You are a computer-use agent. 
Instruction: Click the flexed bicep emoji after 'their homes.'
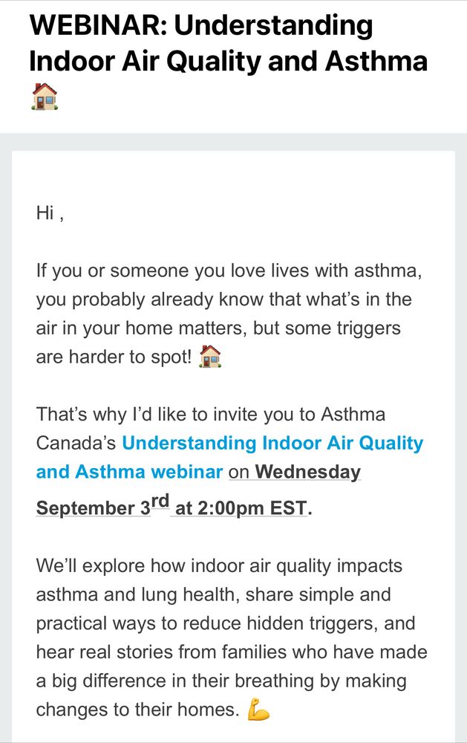click(x=258, y=709)
